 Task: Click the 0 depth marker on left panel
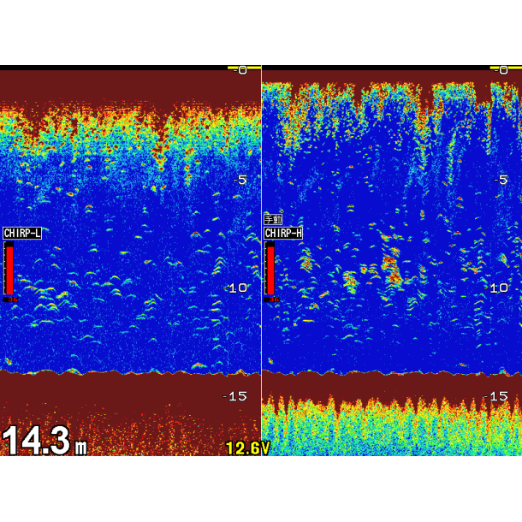coord(242,70)
